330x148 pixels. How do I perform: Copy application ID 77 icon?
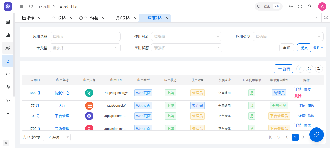pos(37,106)
